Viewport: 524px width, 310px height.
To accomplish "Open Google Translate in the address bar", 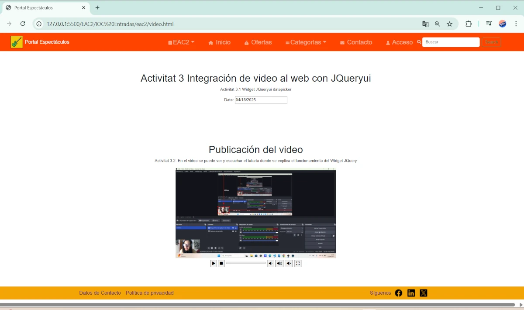I will 425,24.
